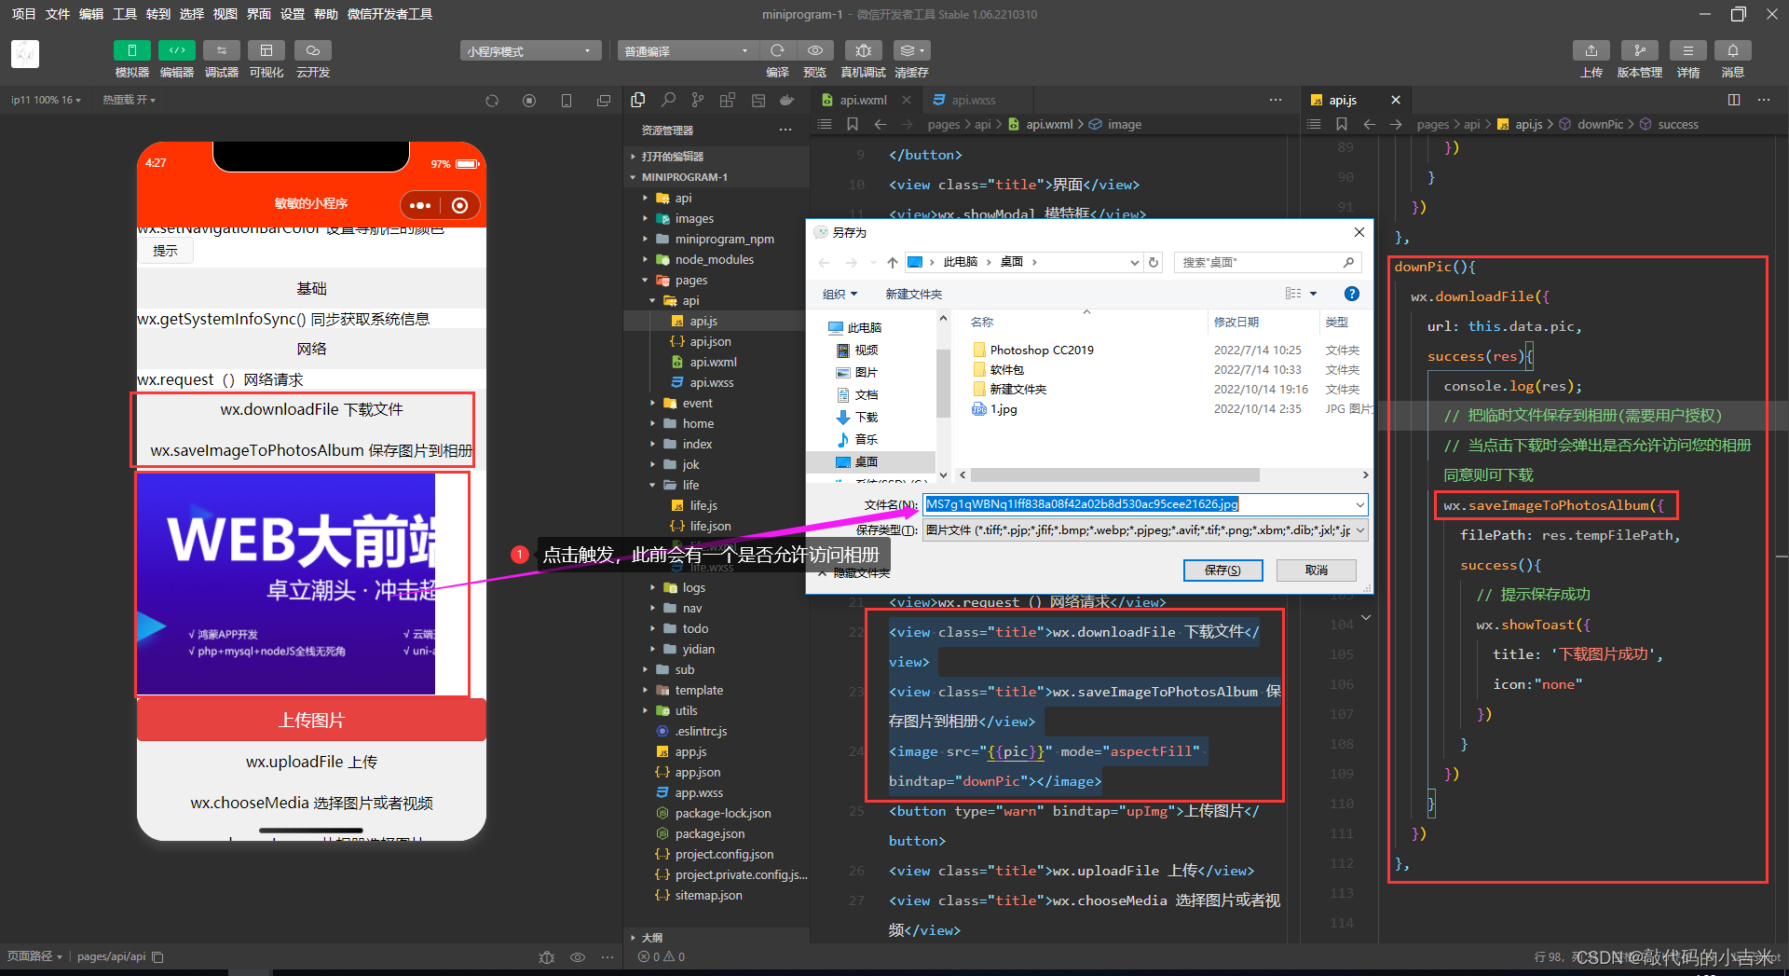Screen dimensions: 1789x976
Task: Open the 保存类型 file type dropdown
Action: [x=1145, y=530]
